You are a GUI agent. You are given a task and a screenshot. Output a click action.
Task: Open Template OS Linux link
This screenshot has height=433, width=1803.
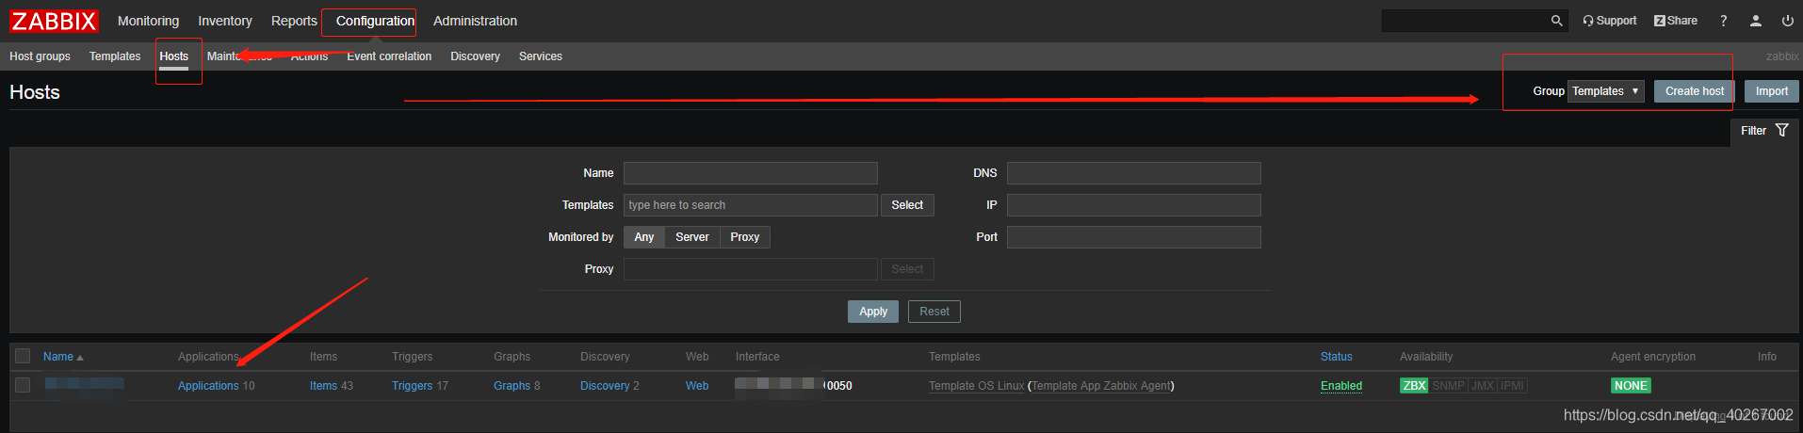976,386
